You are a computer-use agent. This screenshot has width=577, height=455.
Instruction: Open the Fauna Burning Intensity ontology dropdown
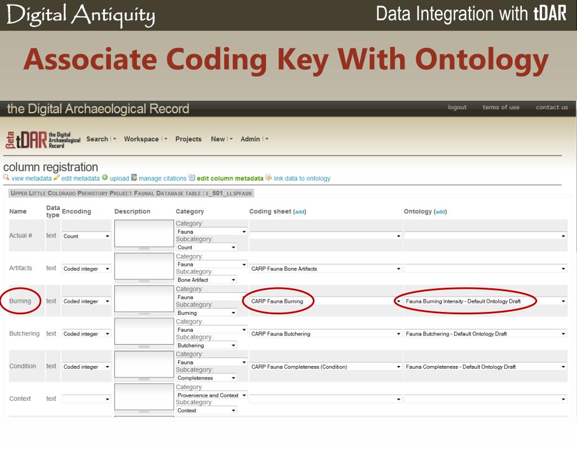tap(485, 301)
